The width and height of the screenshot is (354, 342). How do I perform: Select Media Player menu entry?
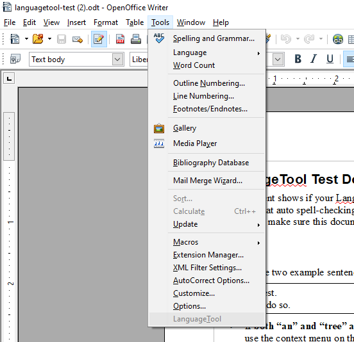[206, 143]
